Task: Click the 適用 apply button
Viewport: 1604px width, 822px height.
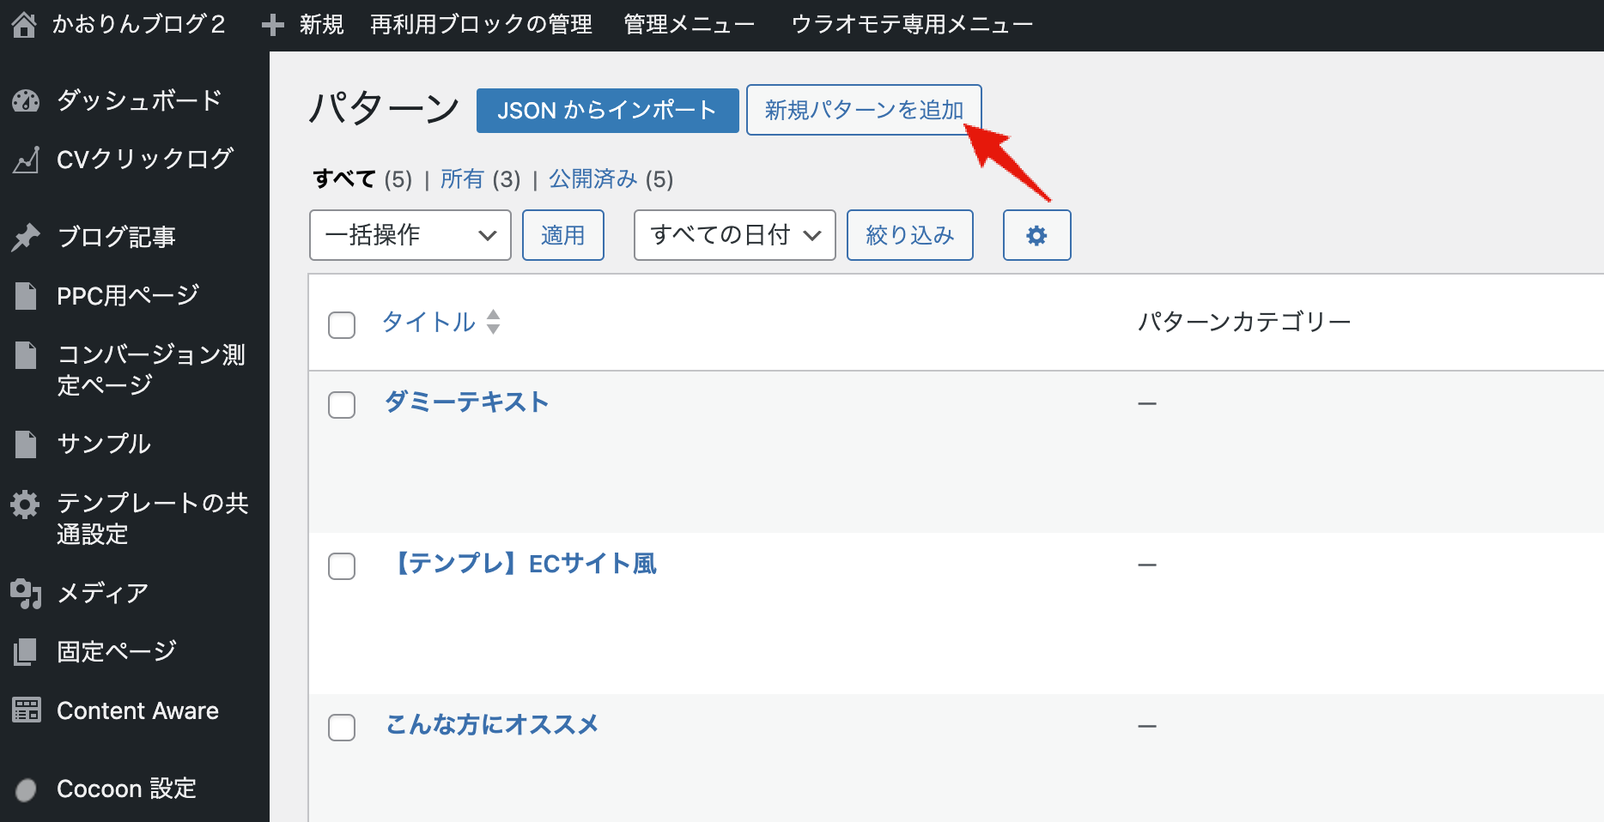Action: tap(563, 235)
